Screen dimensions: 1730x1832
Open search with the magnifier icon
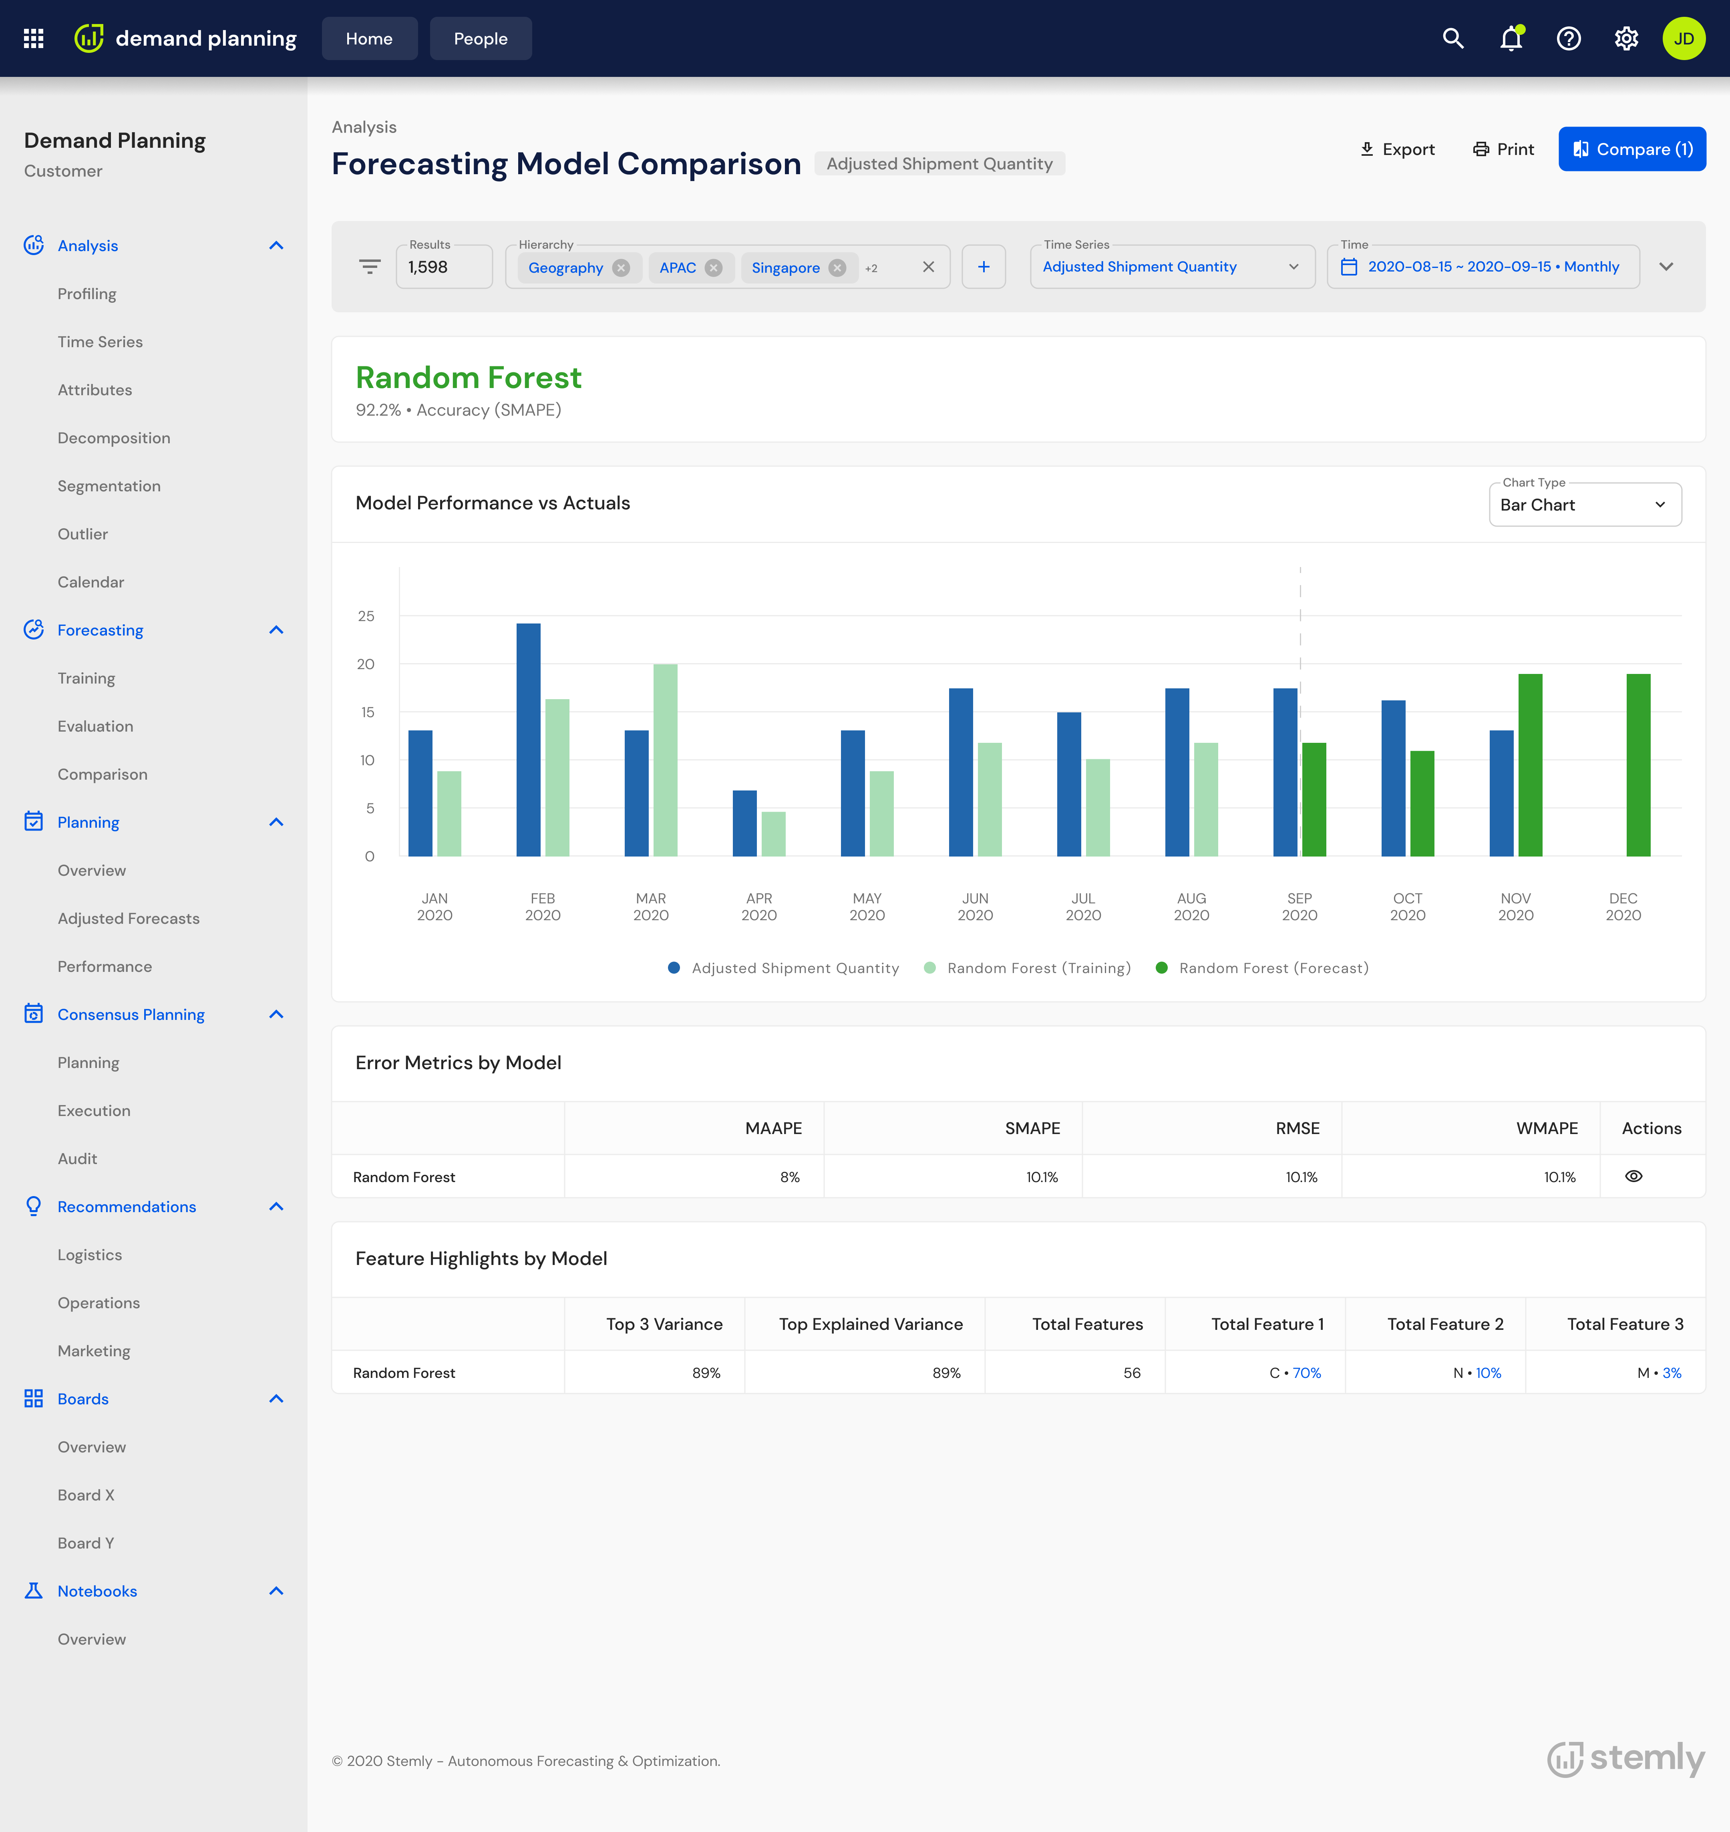pyautogui.click(x=1453, y=39)
